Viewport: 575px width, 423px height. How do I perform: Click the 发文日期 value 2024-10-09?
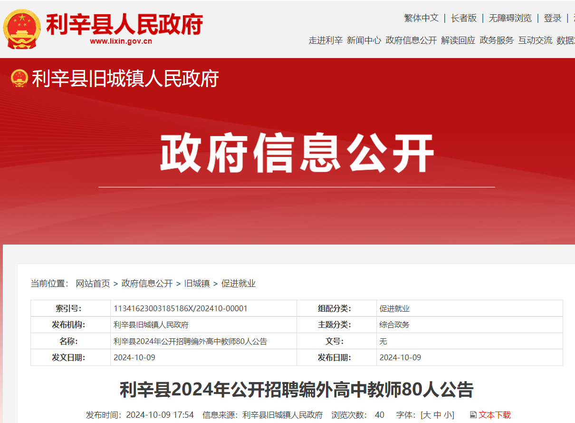pyautogui.click(x=134, y=357)
